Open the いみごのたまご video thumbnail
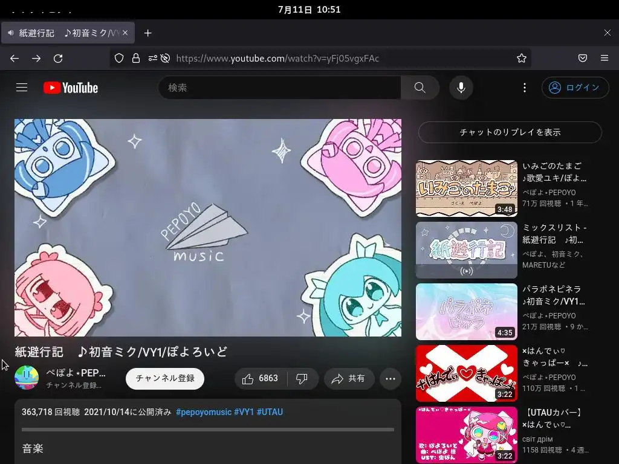The height and width of the screenshot is (464, 619). tap(467, 188)
